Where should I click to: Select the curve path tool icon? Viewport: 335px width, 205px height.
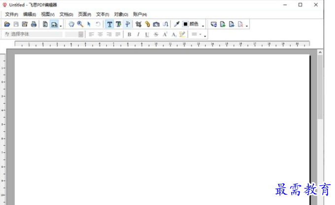[165, 24]
